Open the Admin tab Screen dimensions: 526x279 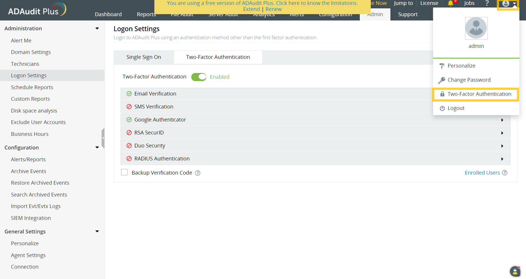(x=375, y=14)
